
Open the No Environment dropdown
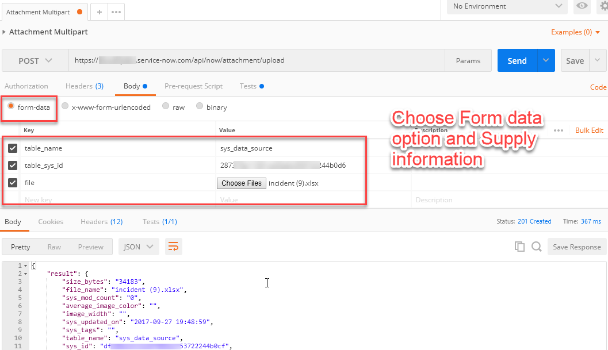click(x=506, y=7)
